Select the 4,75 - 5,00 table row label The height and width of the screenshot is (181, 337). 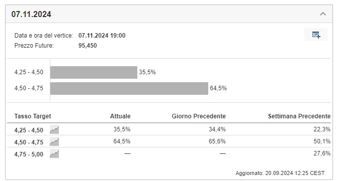29,154
